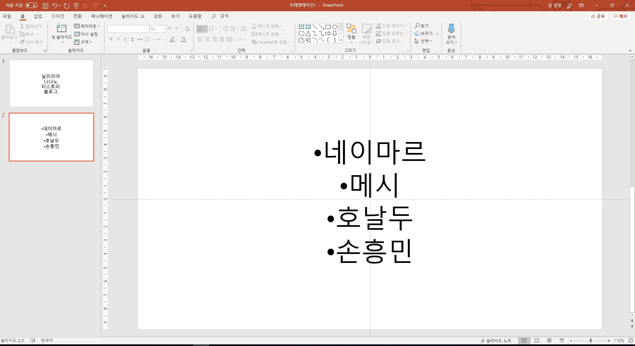Switch to the 디자인 (Design) tab

point(58,16)
